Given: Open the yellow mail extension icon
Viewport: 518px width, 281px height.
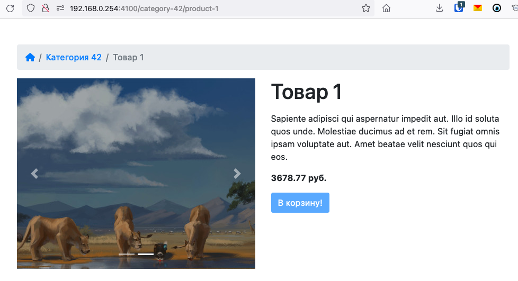Looking at the screenshot, I should (x=477, y=8).
